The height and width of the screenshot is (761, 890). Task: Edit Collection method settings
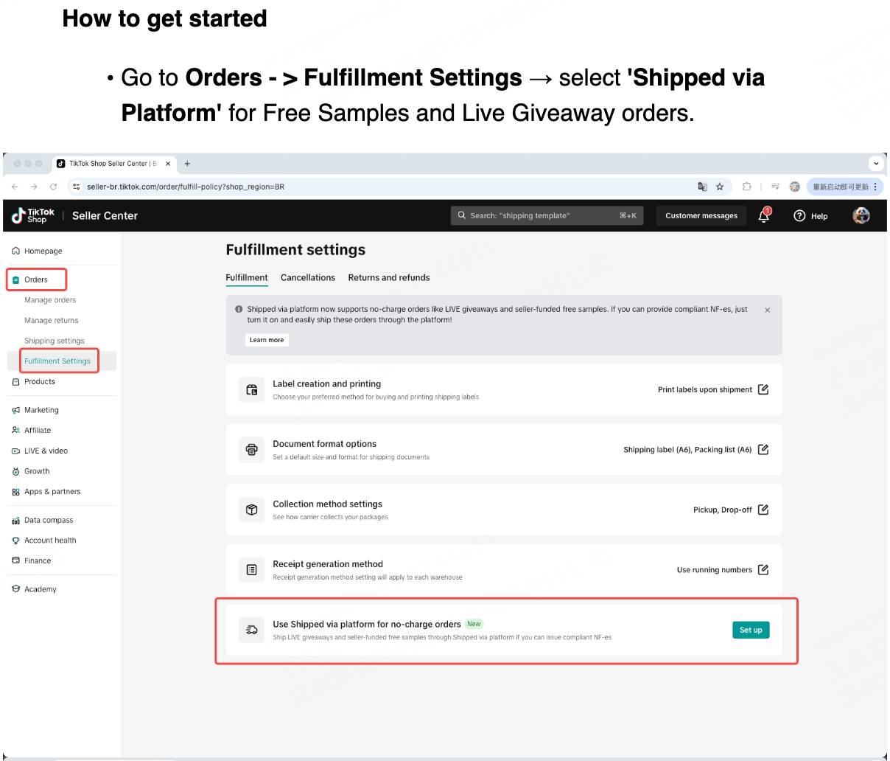763,510
